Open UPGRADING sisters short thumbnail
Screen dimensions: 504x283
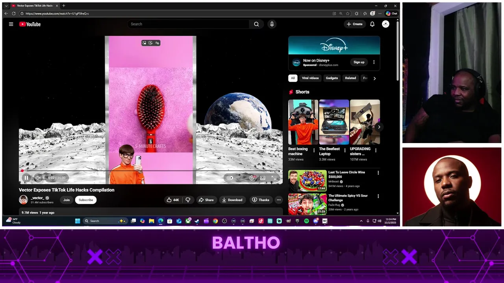[365, 122]
